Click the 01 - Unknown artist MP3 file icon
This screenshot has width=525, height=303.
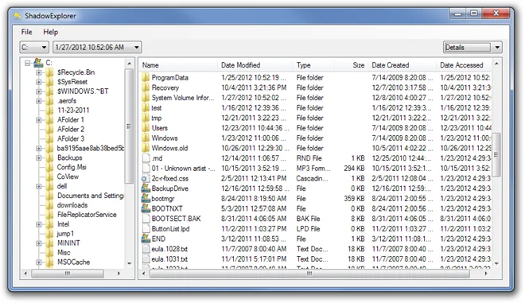tap(146, 168)
